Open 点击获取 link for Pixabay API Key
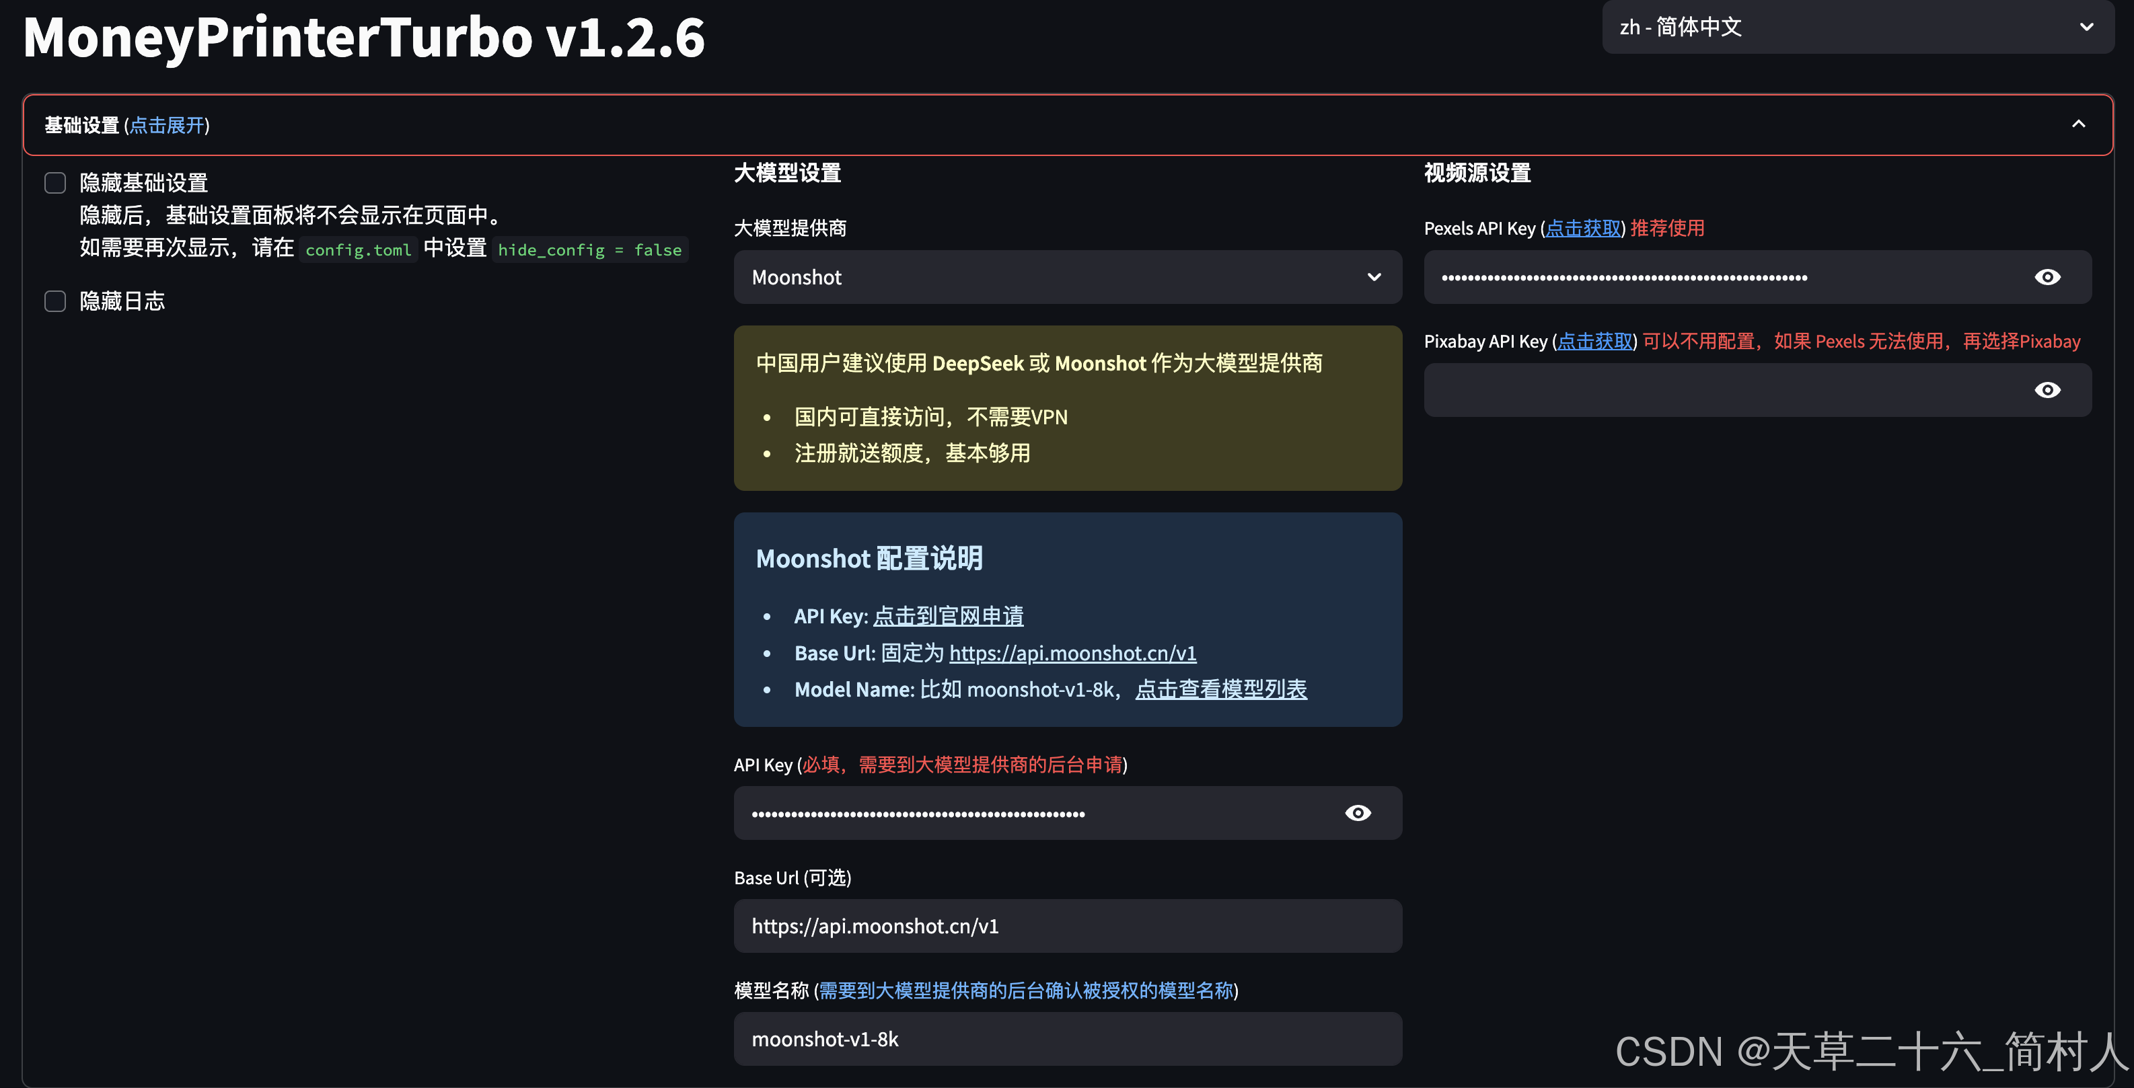2134x1088 pixels. [1594, 340]
